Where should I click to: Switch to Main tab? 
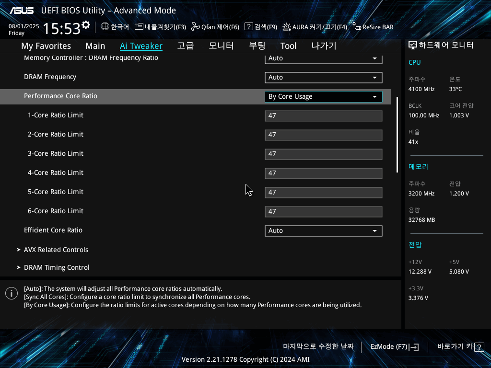pos(95,46)
